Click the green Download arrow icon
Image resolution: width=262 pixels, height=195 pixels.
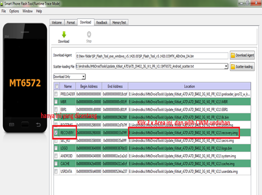coord(64,34)
